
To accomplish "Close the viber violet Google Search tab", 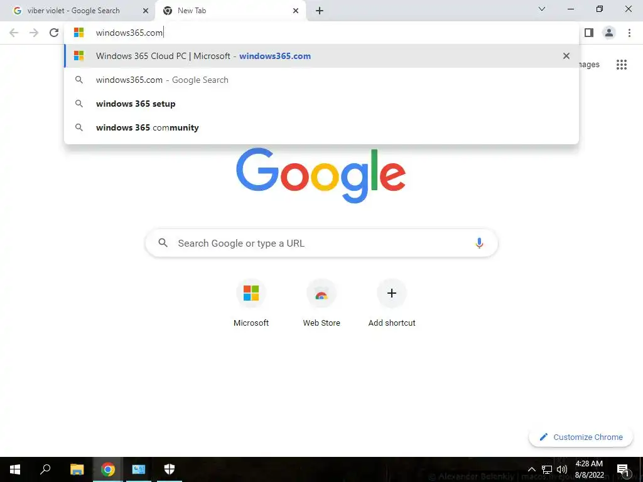I will click(x=146, y=11).
